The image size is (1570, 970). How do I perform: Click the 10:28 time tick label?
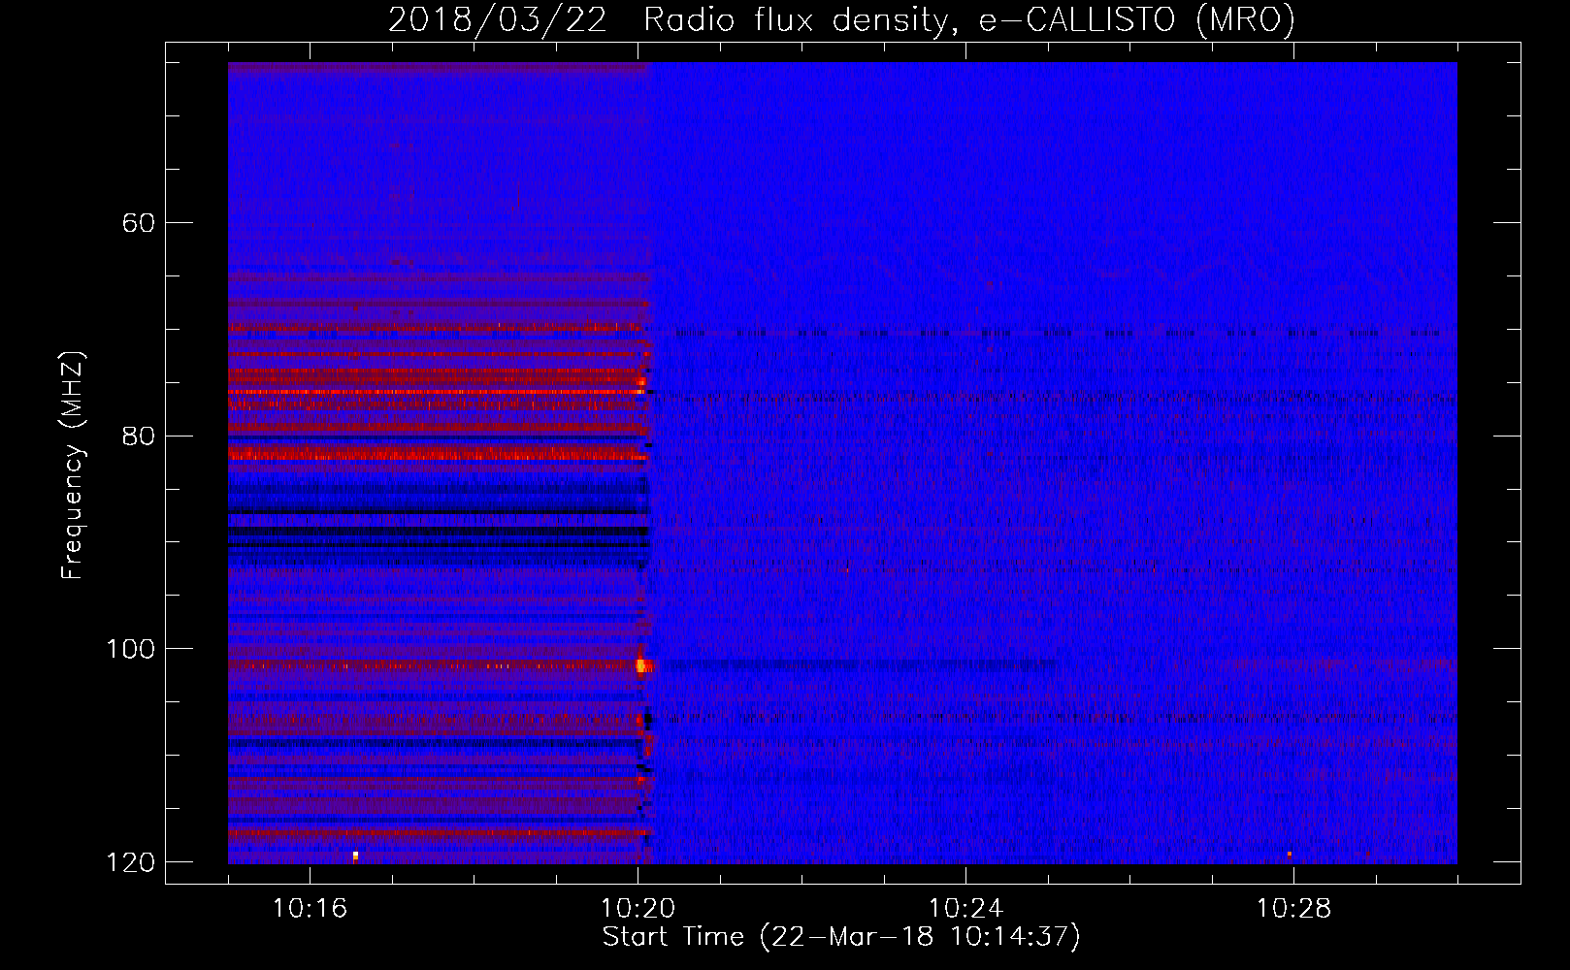pos(1293,909)
